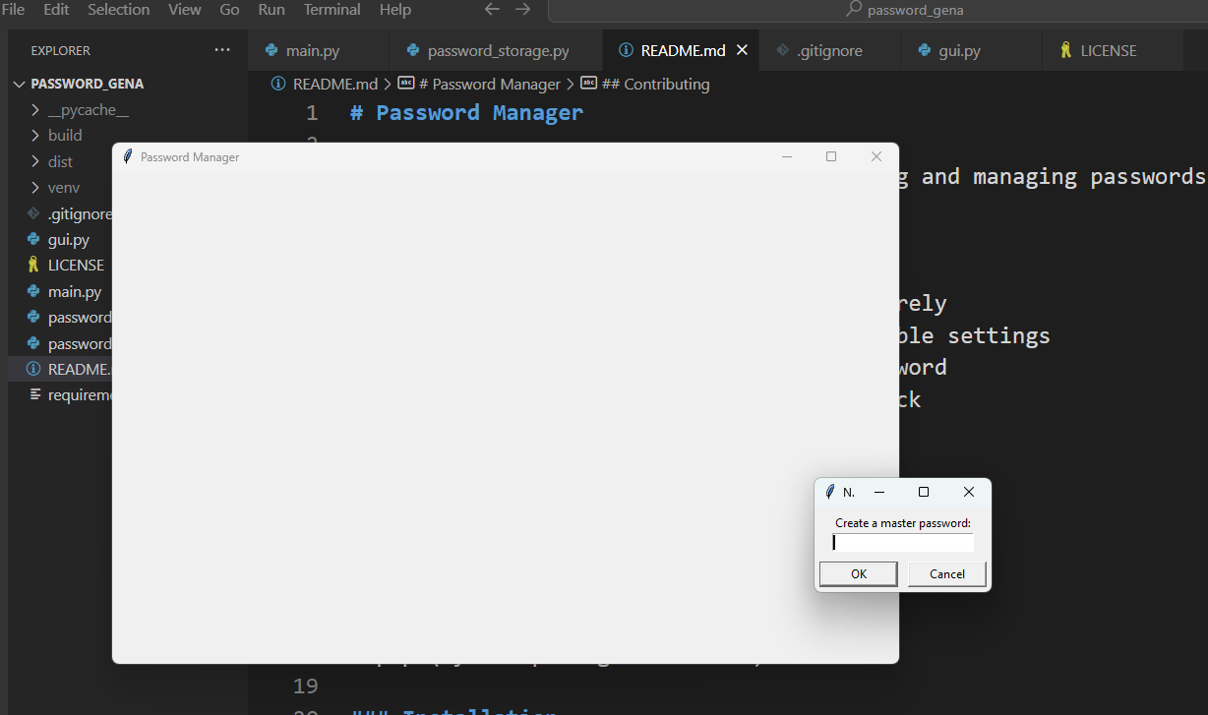
Task: Minimize the Password Manager window
Action: pyautogui.click(x=787, y=157)
